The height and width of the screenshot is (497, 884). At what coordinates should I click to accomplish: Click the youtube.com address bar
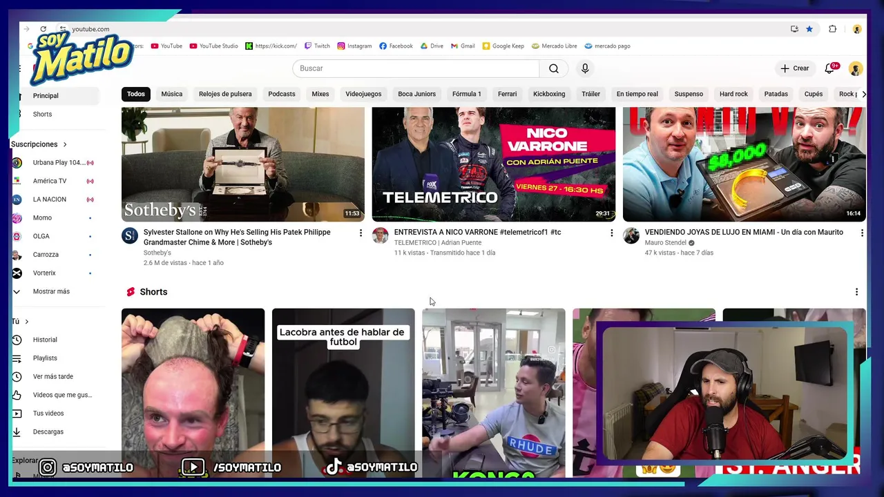[x=90, y=29]
